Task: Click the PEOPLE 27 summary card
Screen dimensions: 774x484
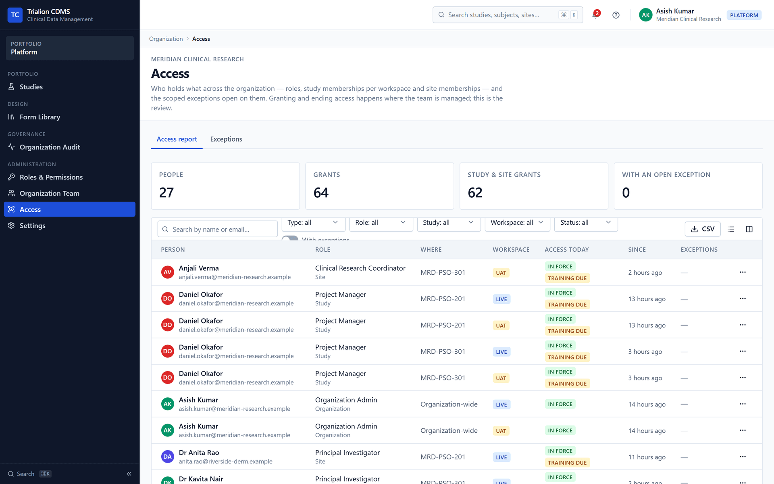Action: [x=225, y=186]
